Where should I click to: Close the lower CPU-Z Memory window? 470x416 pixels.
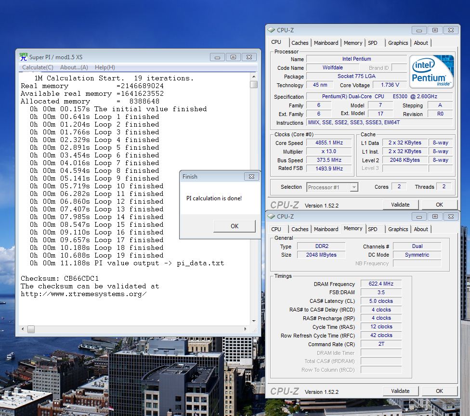click(451, 216)
